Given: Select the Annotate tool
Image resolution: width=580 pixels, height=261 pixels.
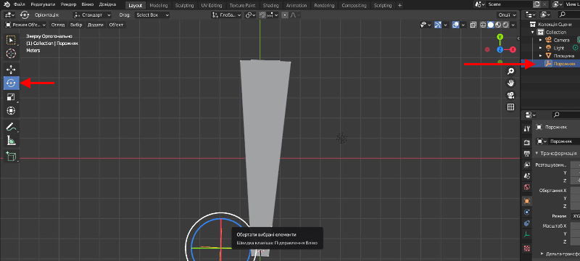Looking at the screenshot, I should 11,127.
